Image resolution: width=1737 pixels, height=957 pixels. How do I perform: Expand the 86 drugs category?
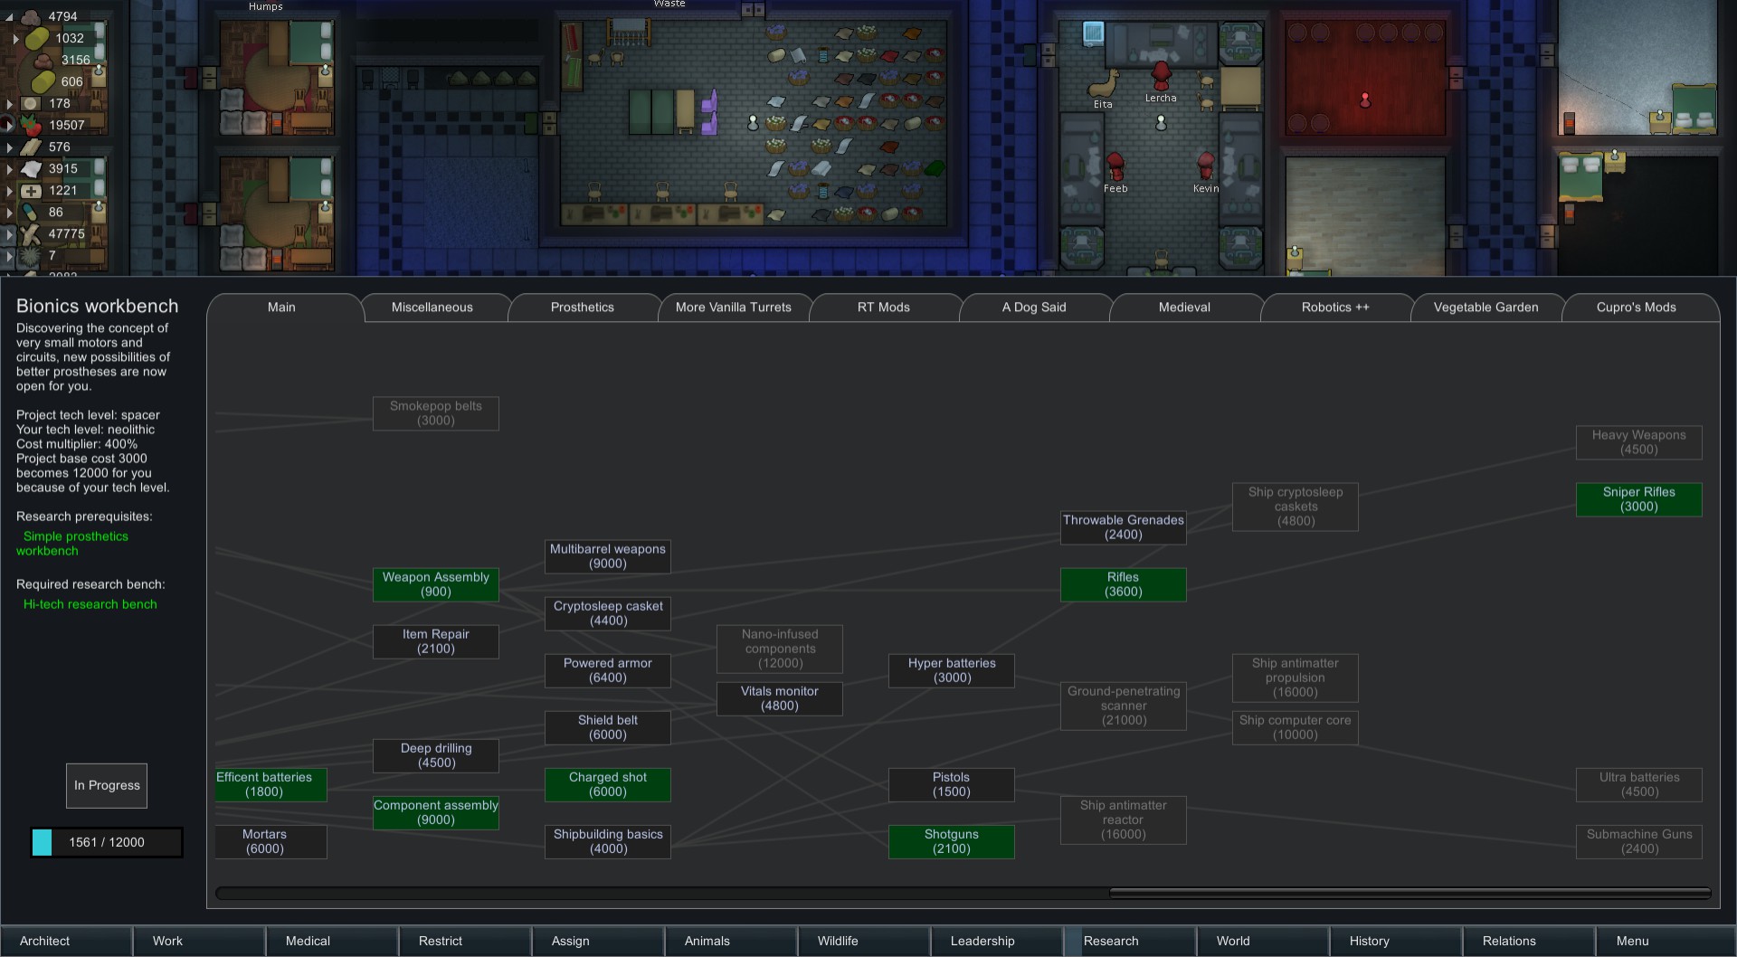pos(9,213)
